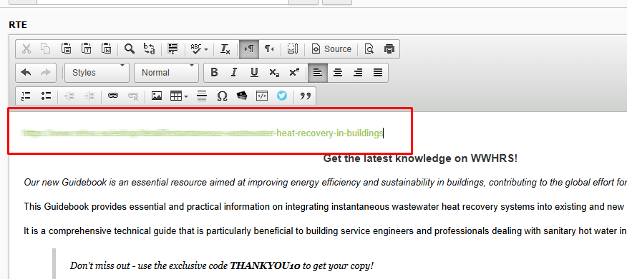This screenshot has height=279, width=627.
Task: Toggle Underline formatting
Action: click(254, 73)
